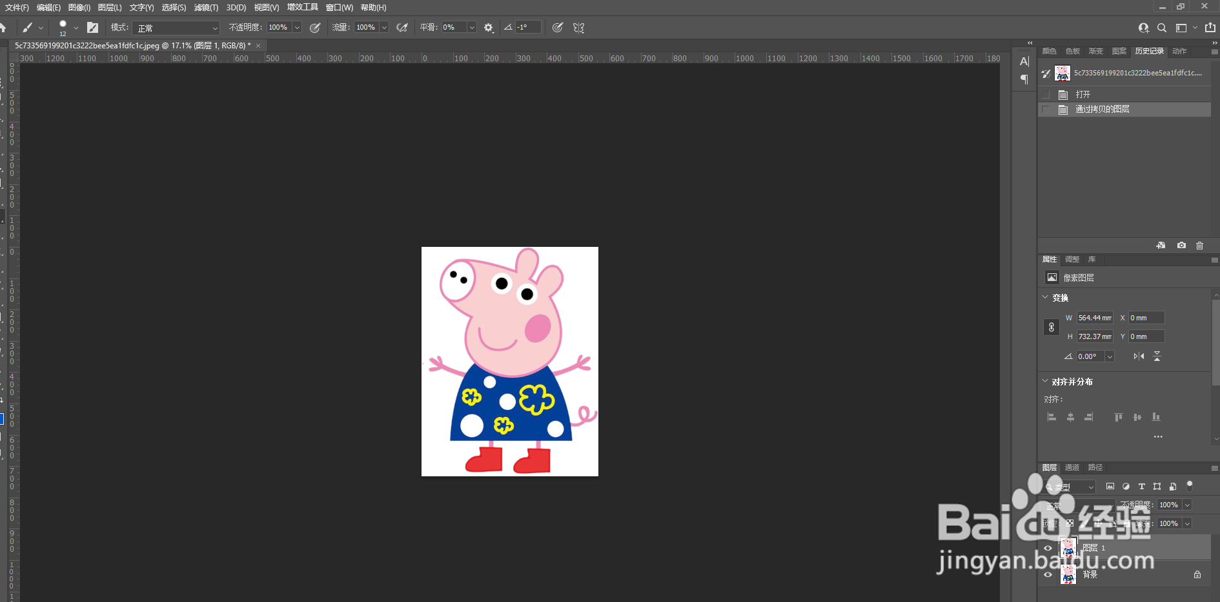Switch to the 动作 tab
The image size is (1220, 602).
1179,51
